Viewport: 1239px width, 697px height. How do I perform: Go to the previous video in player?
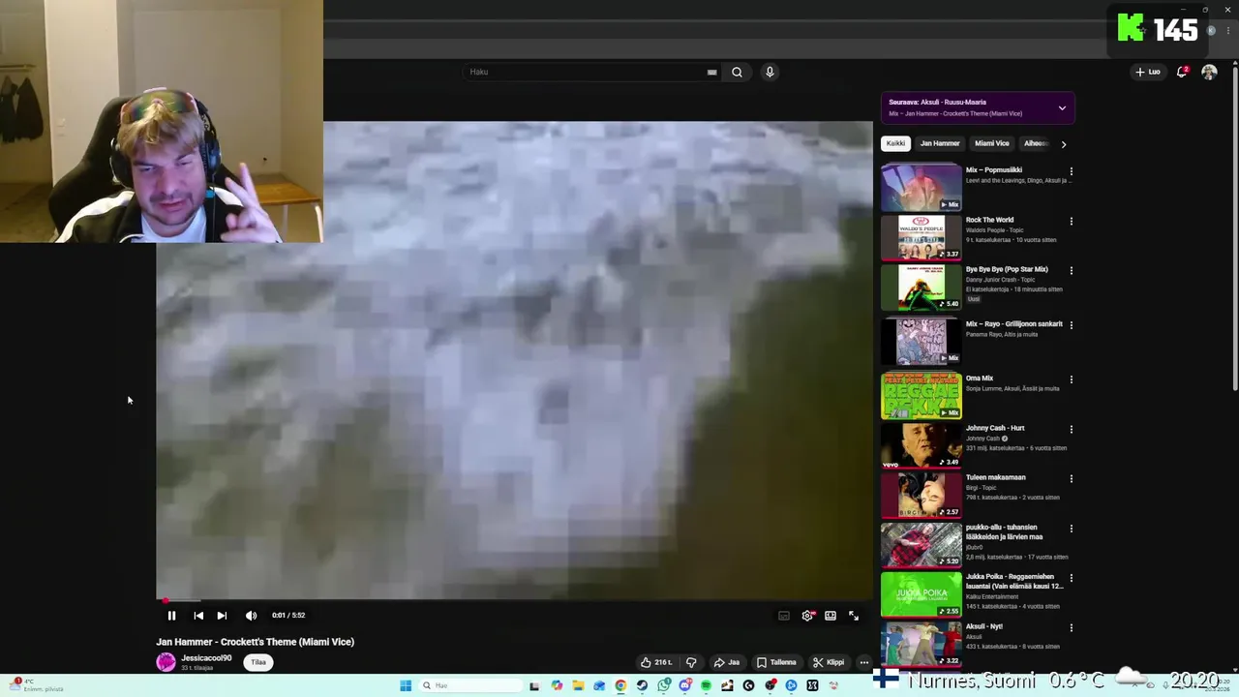198,616
